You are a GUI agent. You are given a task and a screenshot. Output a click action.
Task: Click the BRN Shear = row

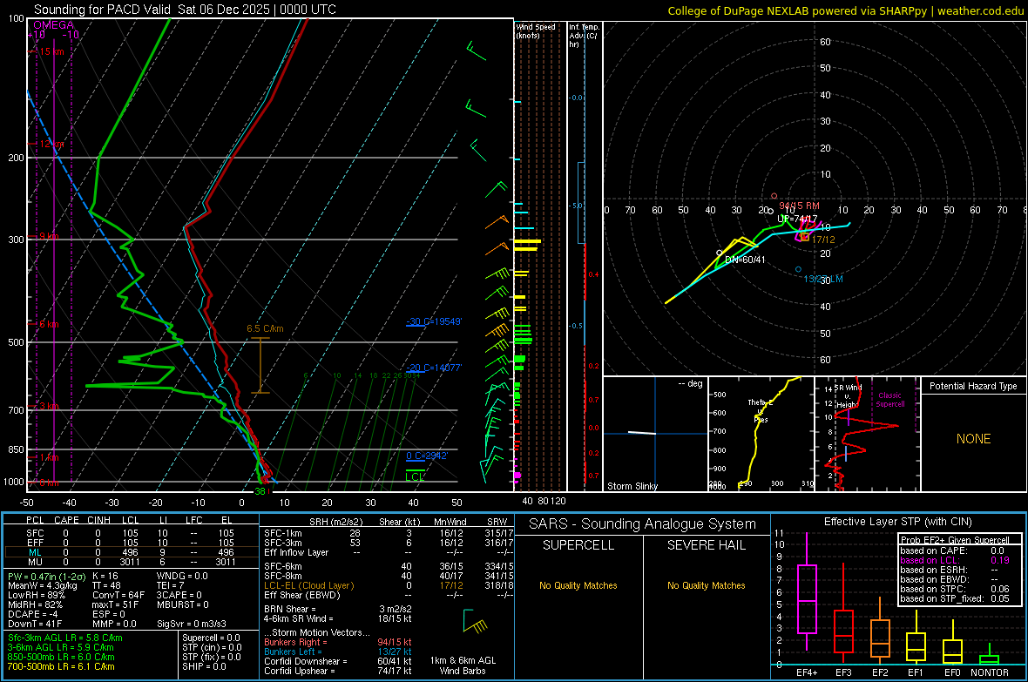pos(338,609)
